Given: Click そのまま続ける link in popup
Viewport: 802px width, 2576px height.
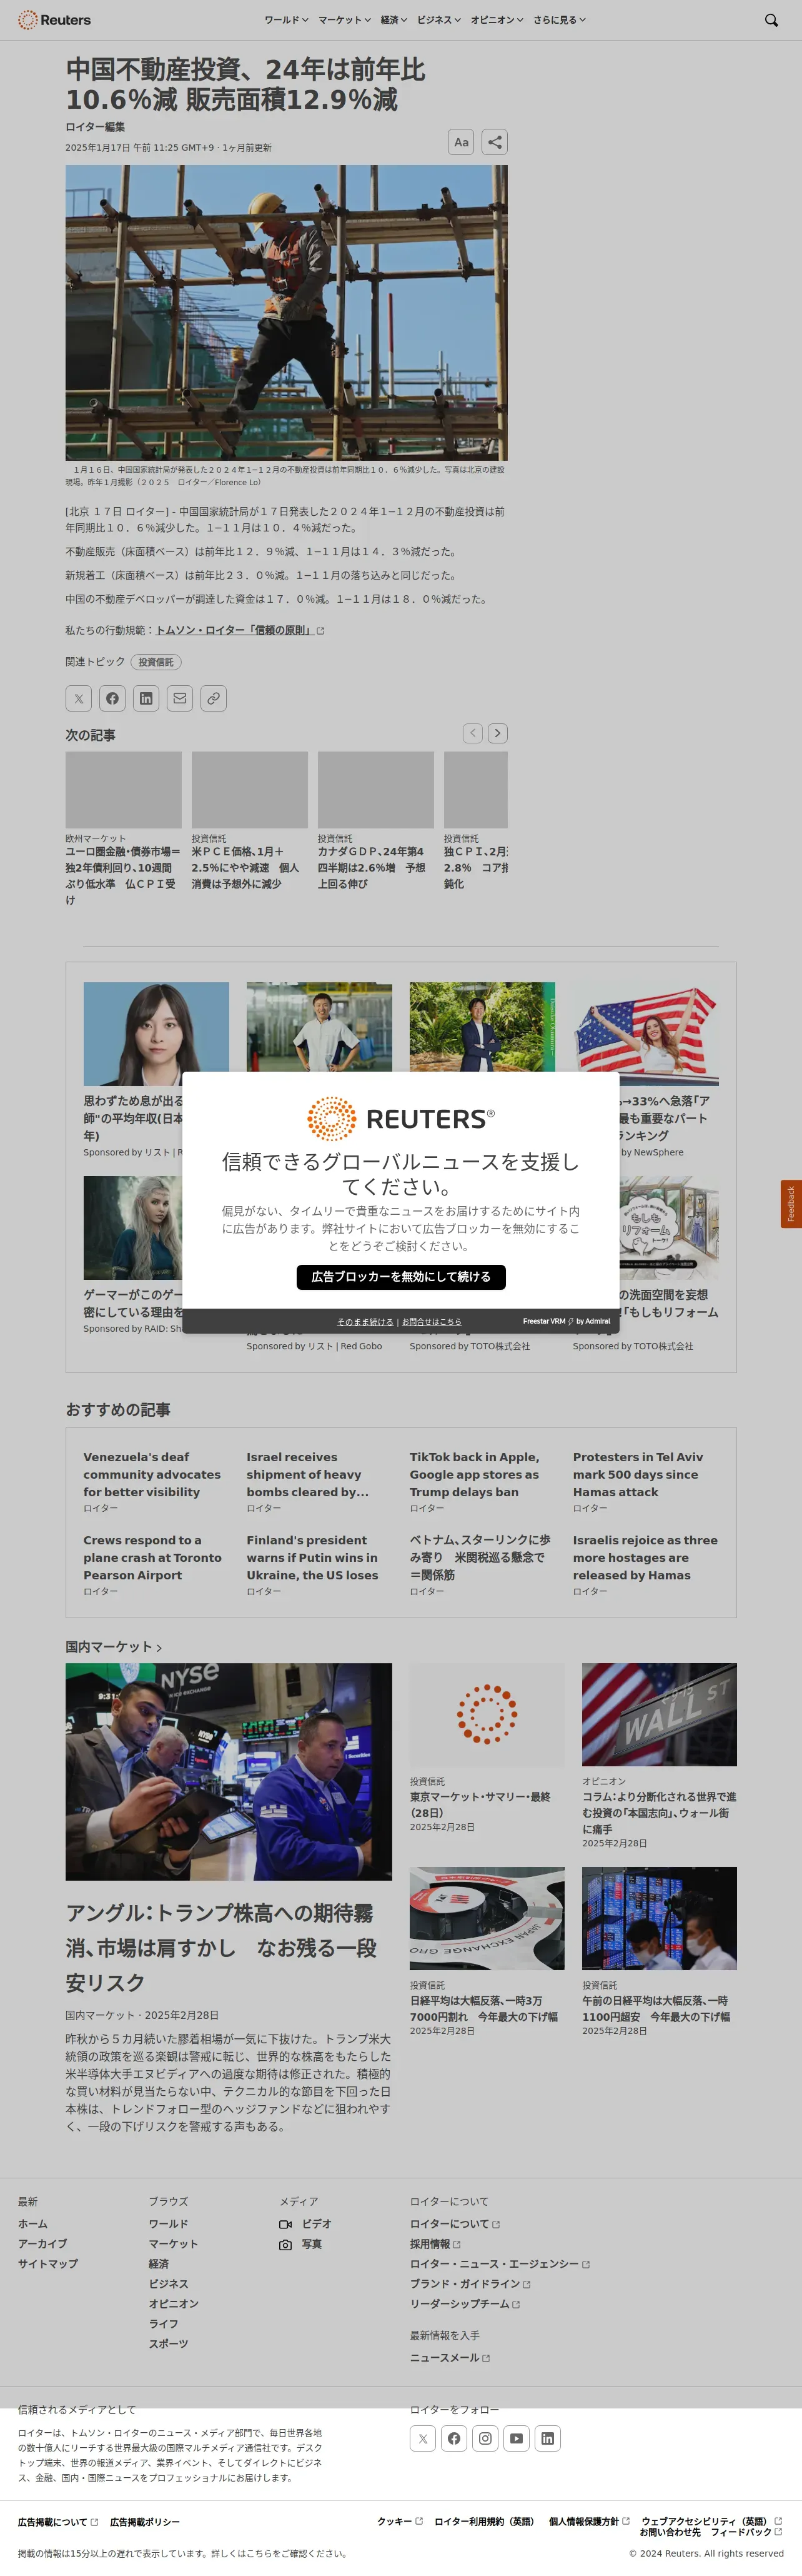Looking at the screenshot, I should tap(365, 1321).
